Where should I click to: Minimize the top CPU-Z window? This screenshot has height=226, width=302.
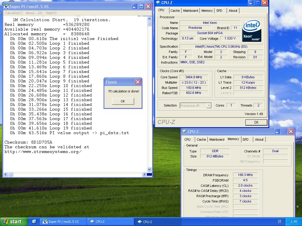tap(251, 3)
